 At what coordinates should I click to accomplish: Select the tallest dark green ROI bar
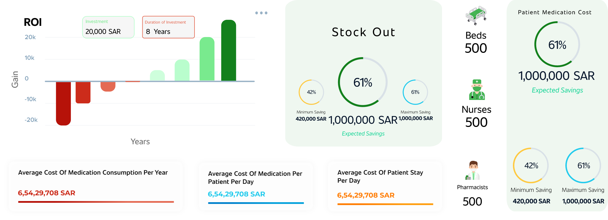(x=229, y=51)
